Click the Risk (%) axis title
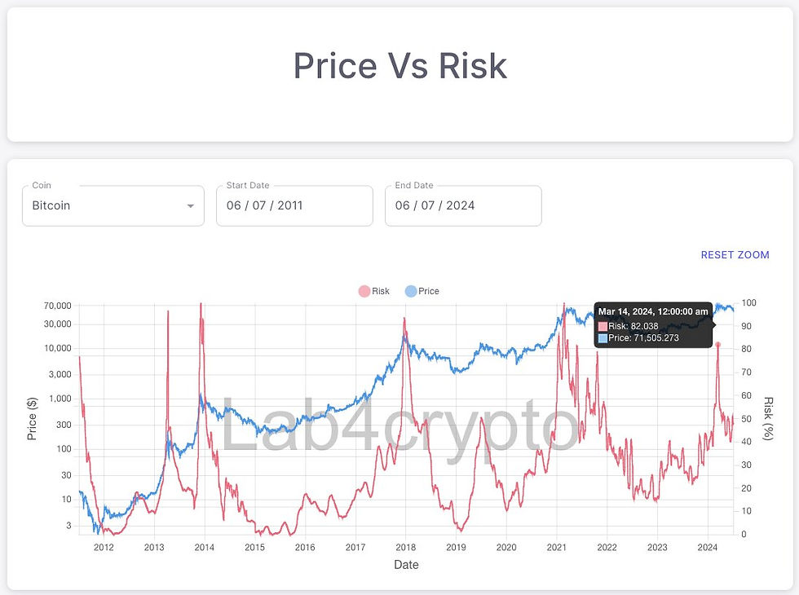 (768, 418)
